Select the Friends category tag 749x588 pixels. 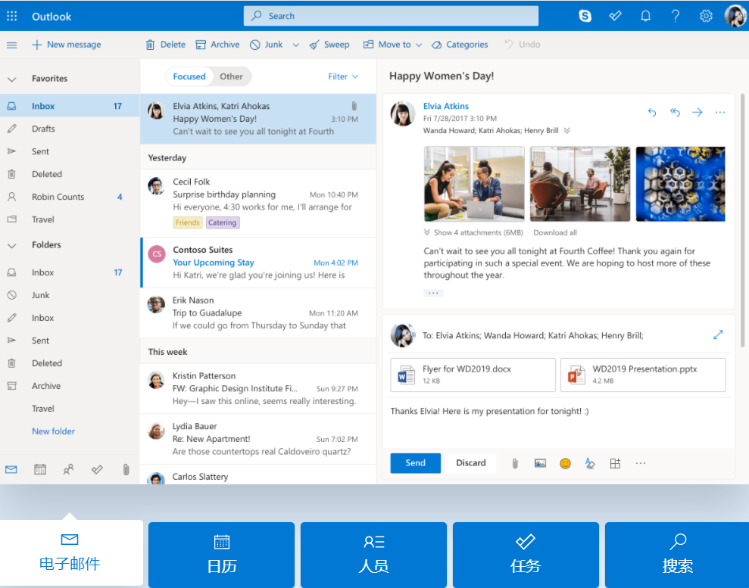click(187, 222)
